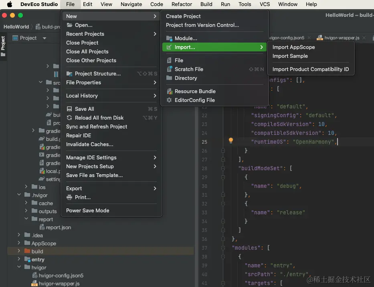The width and height of the screenshot is (374, 287).
Task: Click Reload All from Disk icon
Action: 69,118
